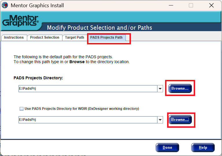The image size is (222, 156).
Task: Click the 'Modify Product Selection and/or Paths' heading
Action: 99,28
